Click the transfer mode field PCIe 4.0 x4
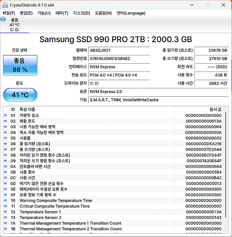This screenshot has width=232, height=237. [x=119, y=75]
